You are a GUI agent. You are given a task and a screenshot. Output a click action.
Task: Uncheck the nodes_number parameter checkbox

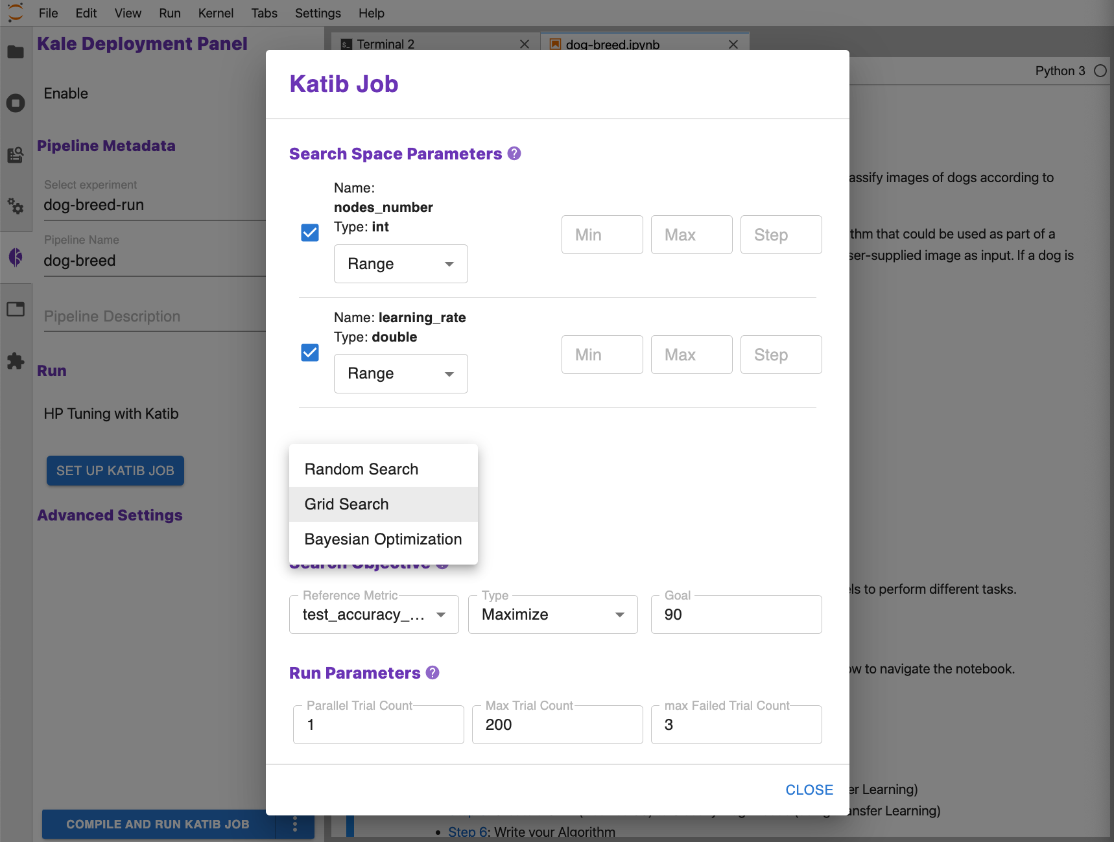310,233
